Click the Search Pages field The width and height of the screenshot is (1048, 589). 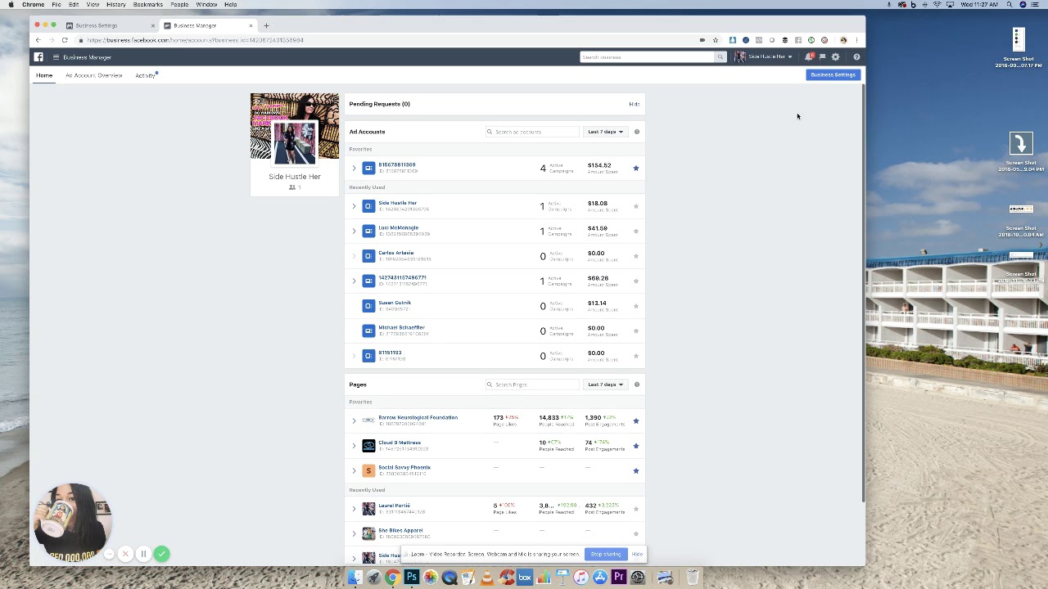(x=532, y=384)
